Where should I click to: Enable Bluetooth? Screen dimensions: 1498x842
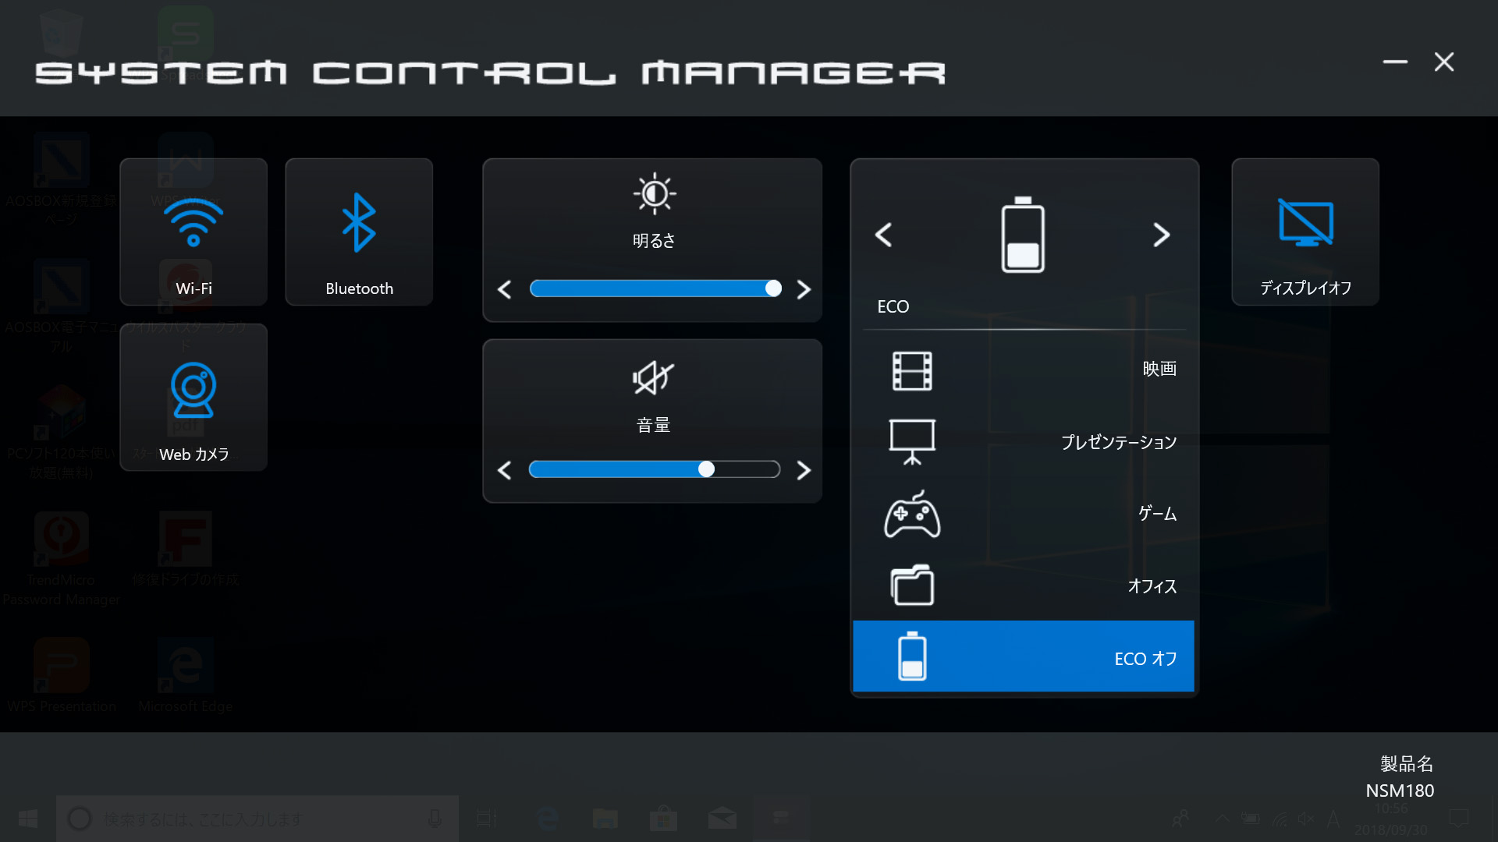click(358, 232)
